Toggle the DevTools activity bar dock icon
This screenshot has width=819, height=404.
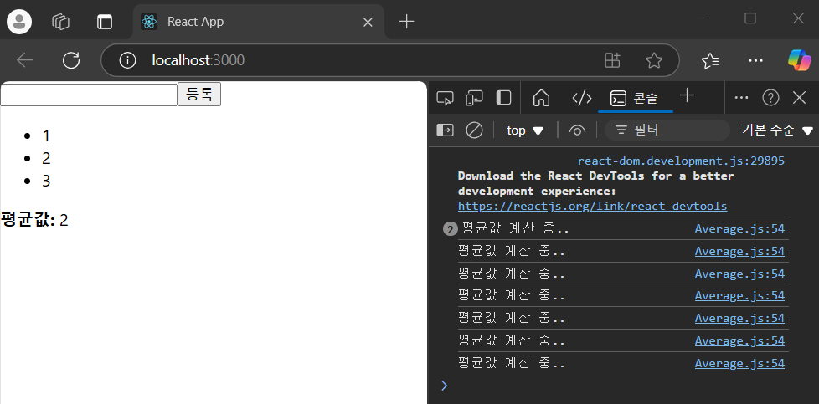tap(503, 98)
